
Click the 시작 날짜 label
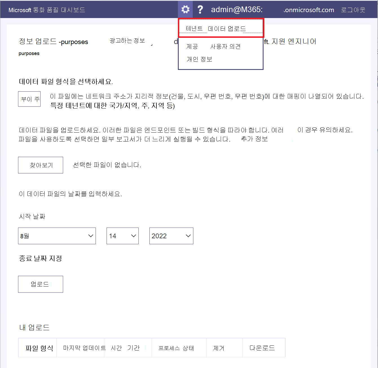tap(32, 216)
